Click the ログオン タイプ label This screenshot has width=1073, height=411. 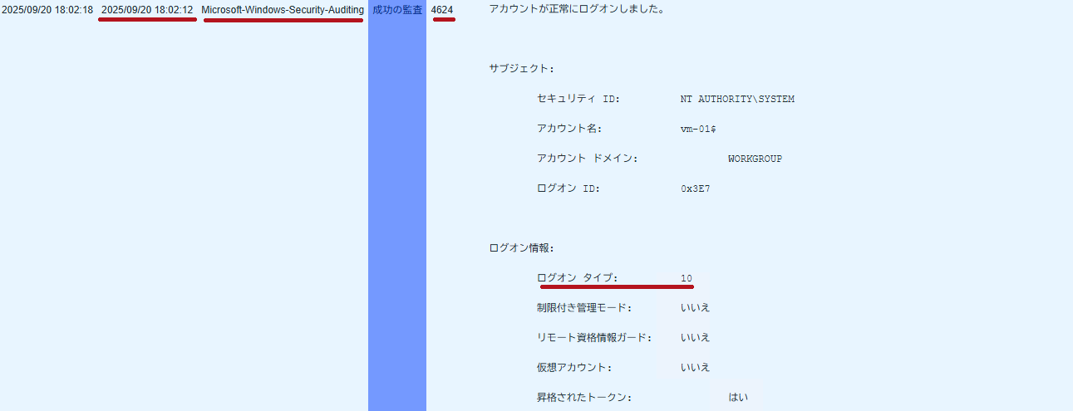pos(578,278)
